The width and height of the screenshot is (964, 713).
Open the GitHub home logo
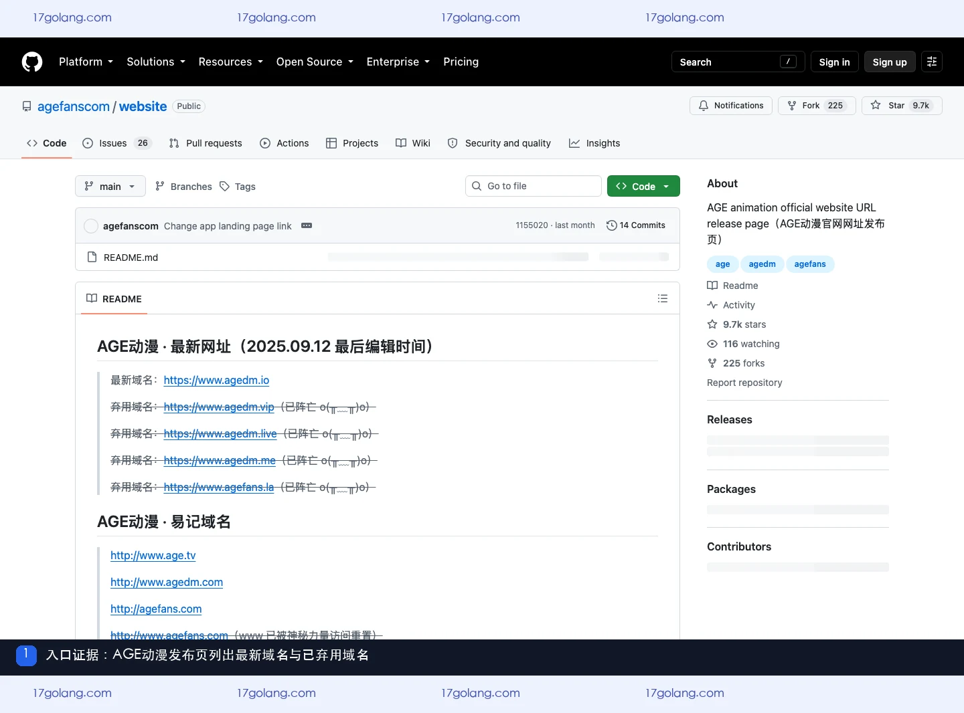pyautogui.click(x=32, y=62)
